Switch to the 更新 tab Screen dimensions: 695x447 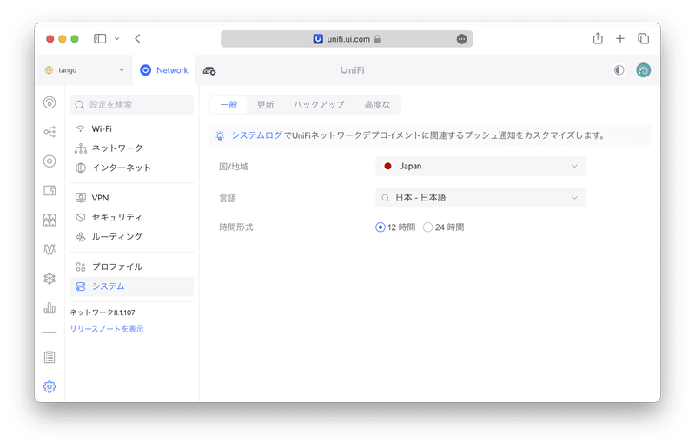[265, 105]
